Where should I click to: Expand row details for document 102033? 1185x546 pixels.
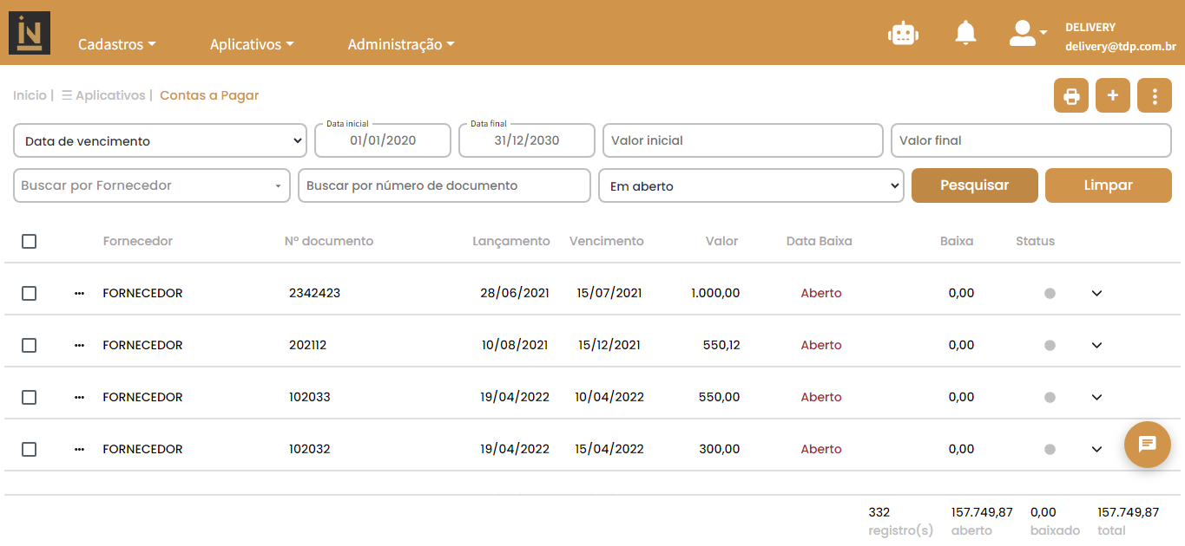(1096, 398)
